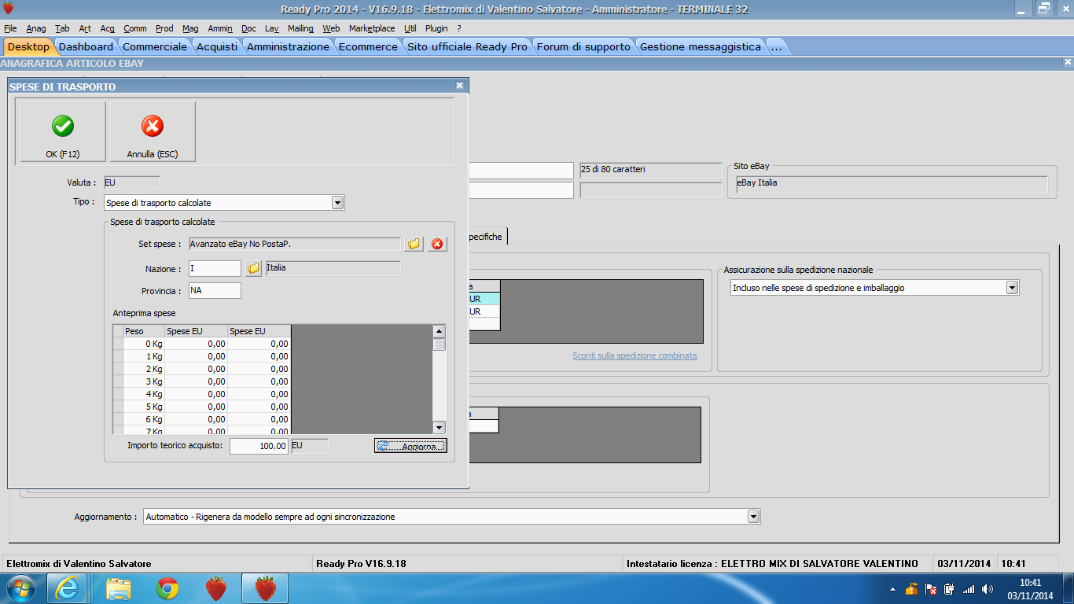Switch to the Amministrazione tab

[288, 46]
